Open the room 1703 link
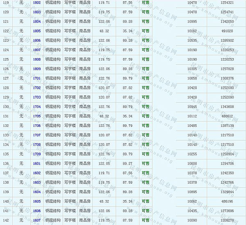The width and height of the screenshot is (246, 225). pos(37,97)
